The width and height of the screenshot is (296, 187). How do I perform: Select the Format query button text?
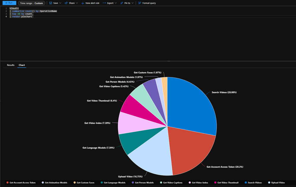149,3
